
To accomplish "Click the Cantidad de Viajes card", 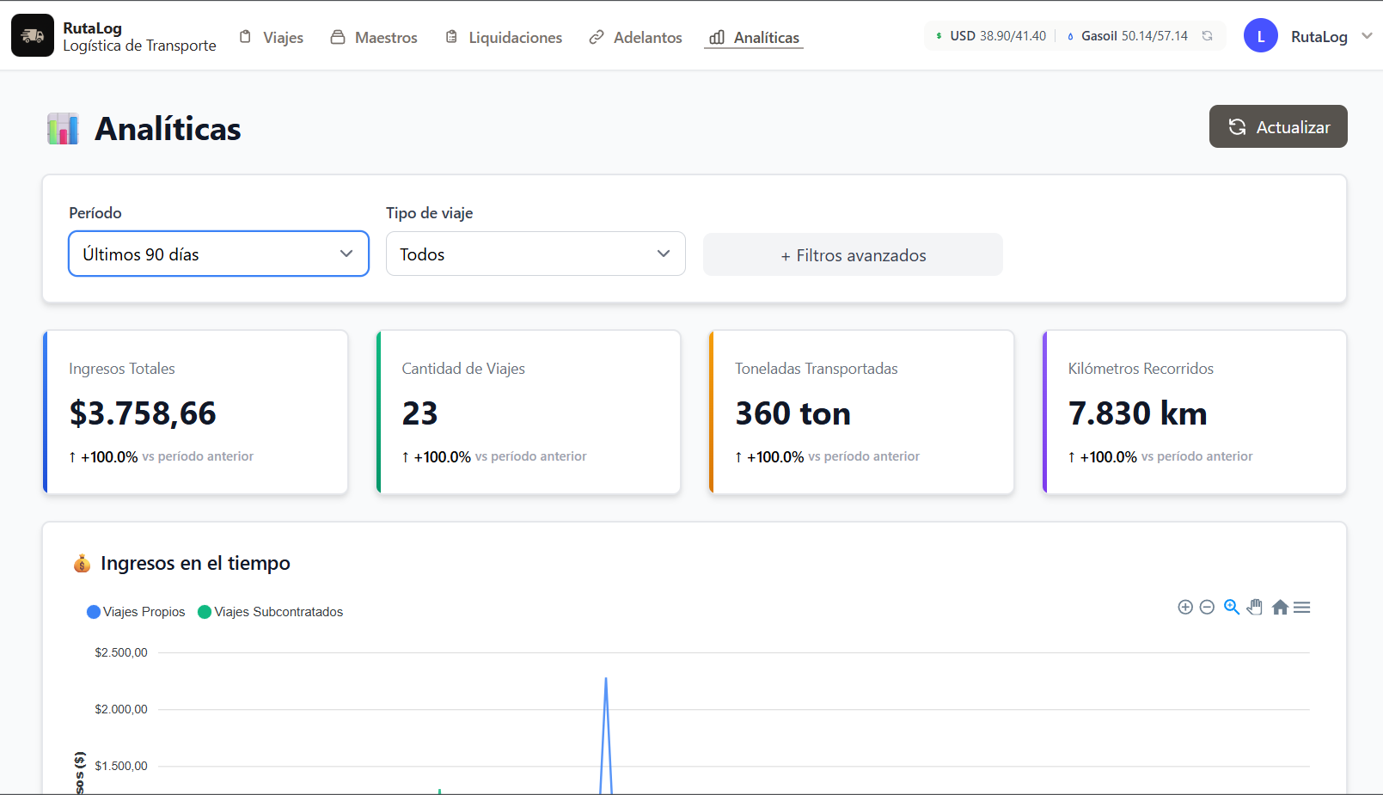I will (x=529, y=413).
